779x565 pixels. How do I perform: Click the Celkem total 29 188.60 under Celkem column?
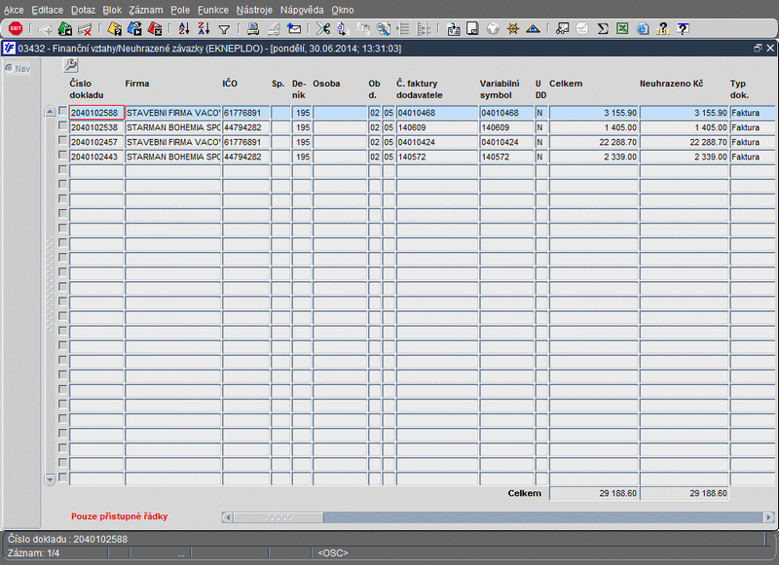click(x=593, y=493)
